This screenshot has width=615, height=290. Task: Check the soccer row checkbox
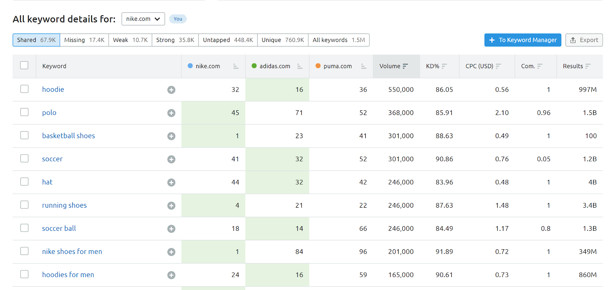(24, 158)
